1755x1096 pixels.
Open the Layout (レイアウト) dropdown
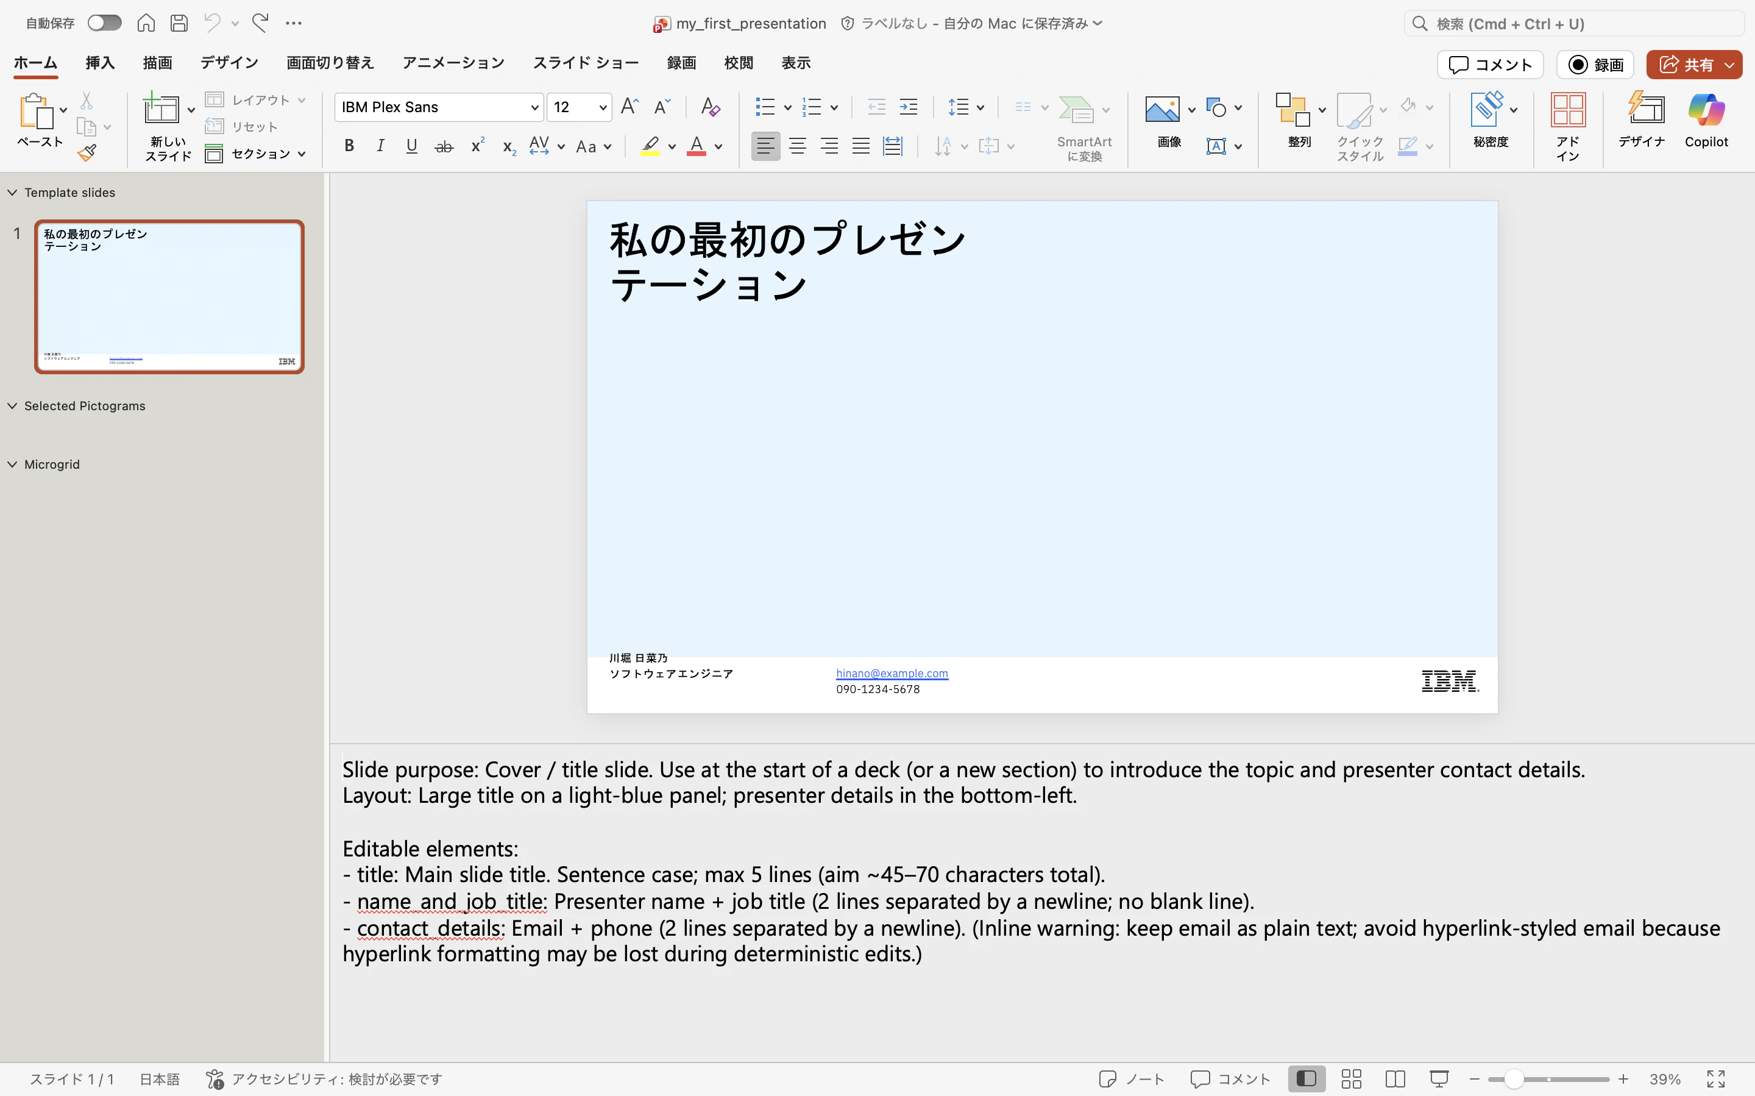pyautogui.click(x=256, y=99)
